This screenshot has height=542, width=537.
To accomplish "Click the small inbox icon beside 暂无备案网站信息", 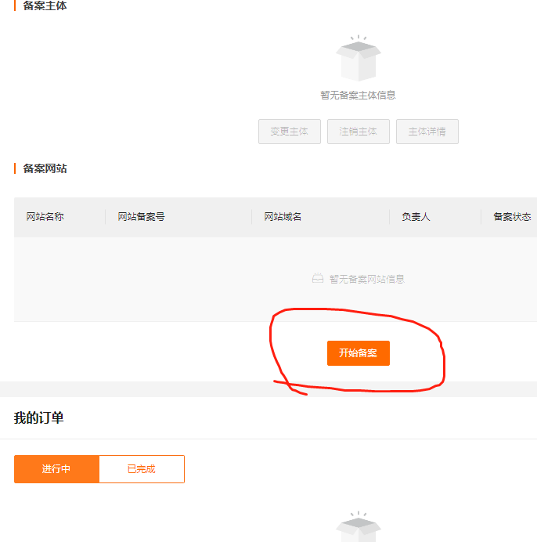I will tap(318, 278).
